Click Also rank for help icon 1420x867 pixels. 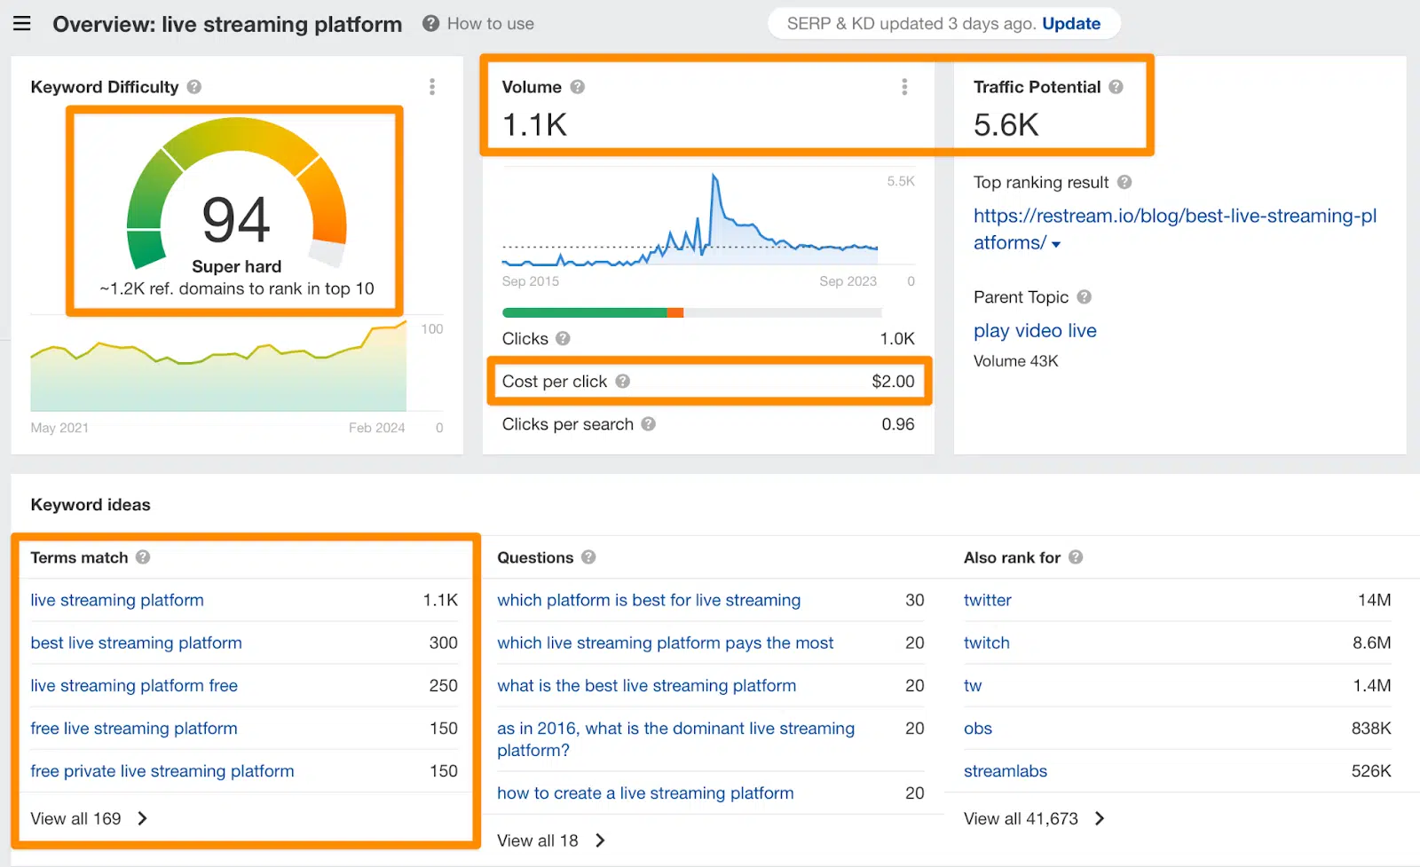(1076, 557)
